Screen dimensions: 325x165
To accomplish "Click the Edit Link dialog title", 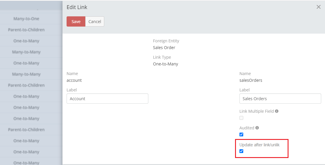I will pos(77,7).
